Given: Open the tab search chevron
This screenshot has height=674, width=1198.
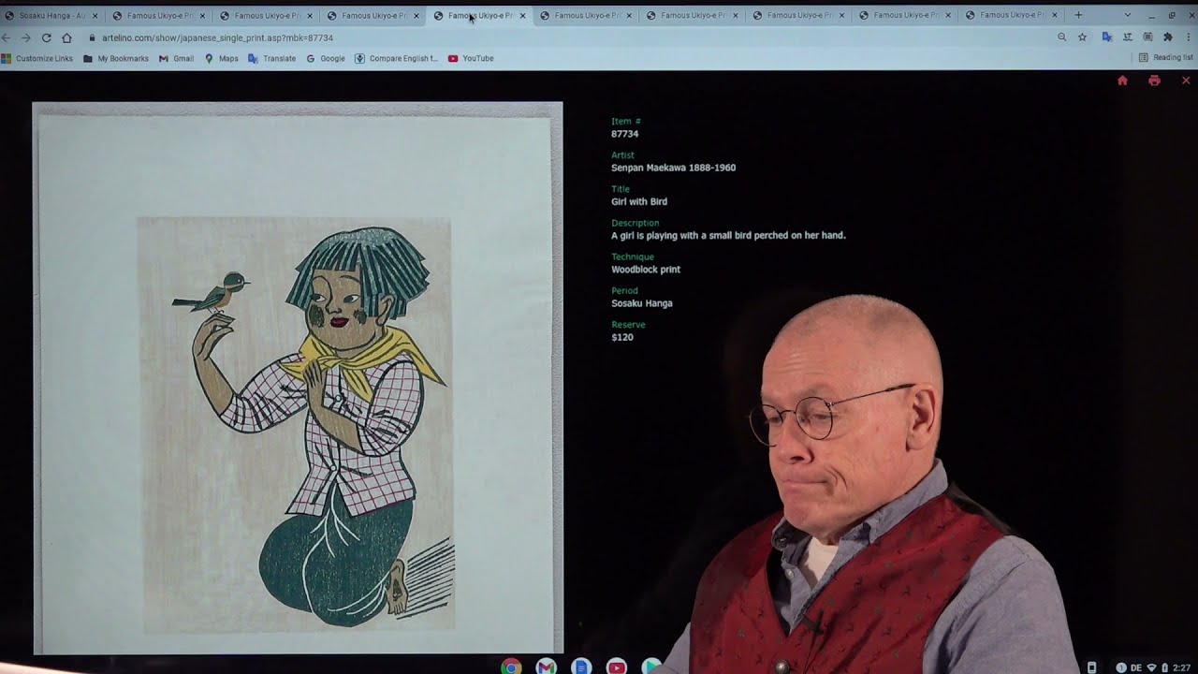Looking at the screenshot, I should [1127, 15].
